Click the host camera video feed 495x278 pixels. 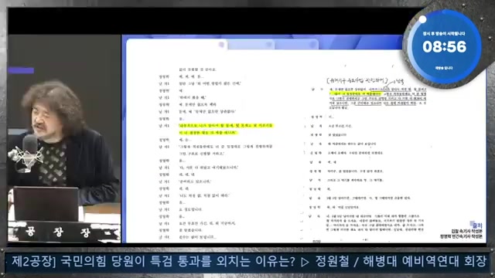click(64, 139)
